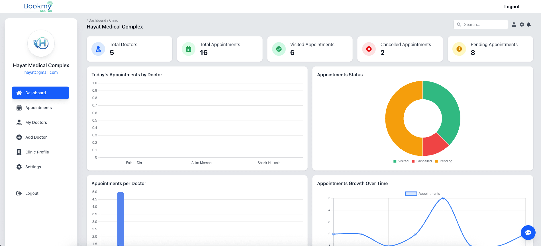Click the red Cancelled donut segment
The image size is (541, 246).
click(434, 144)
